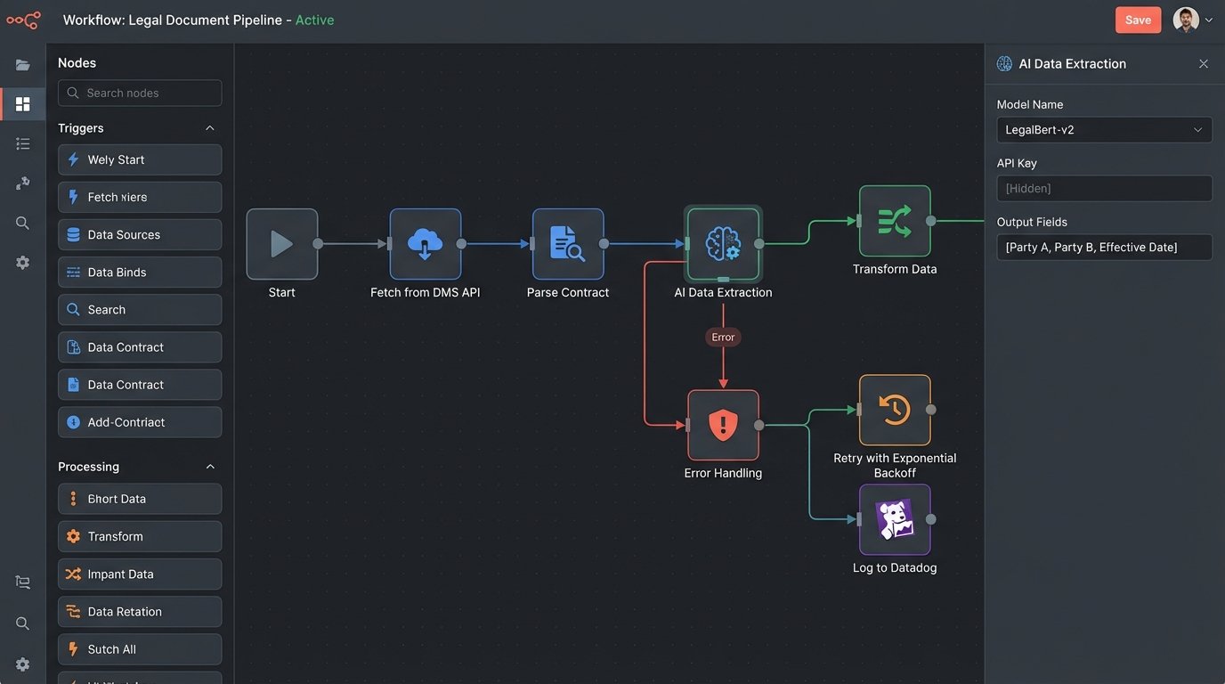Image resolution: width=1225 pixels, height=684 pixels.
Task: Select the Error Handling shield icon
Action: tap(723, 425)
